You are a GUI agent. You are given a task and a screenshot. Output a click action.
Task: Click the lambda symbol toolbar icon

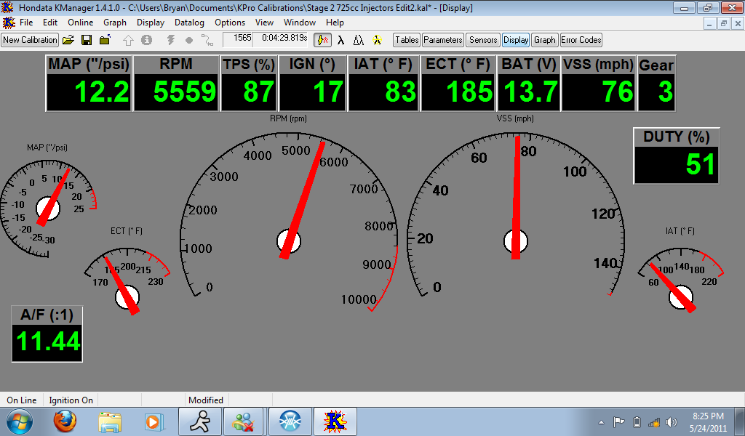pos(340,40)
